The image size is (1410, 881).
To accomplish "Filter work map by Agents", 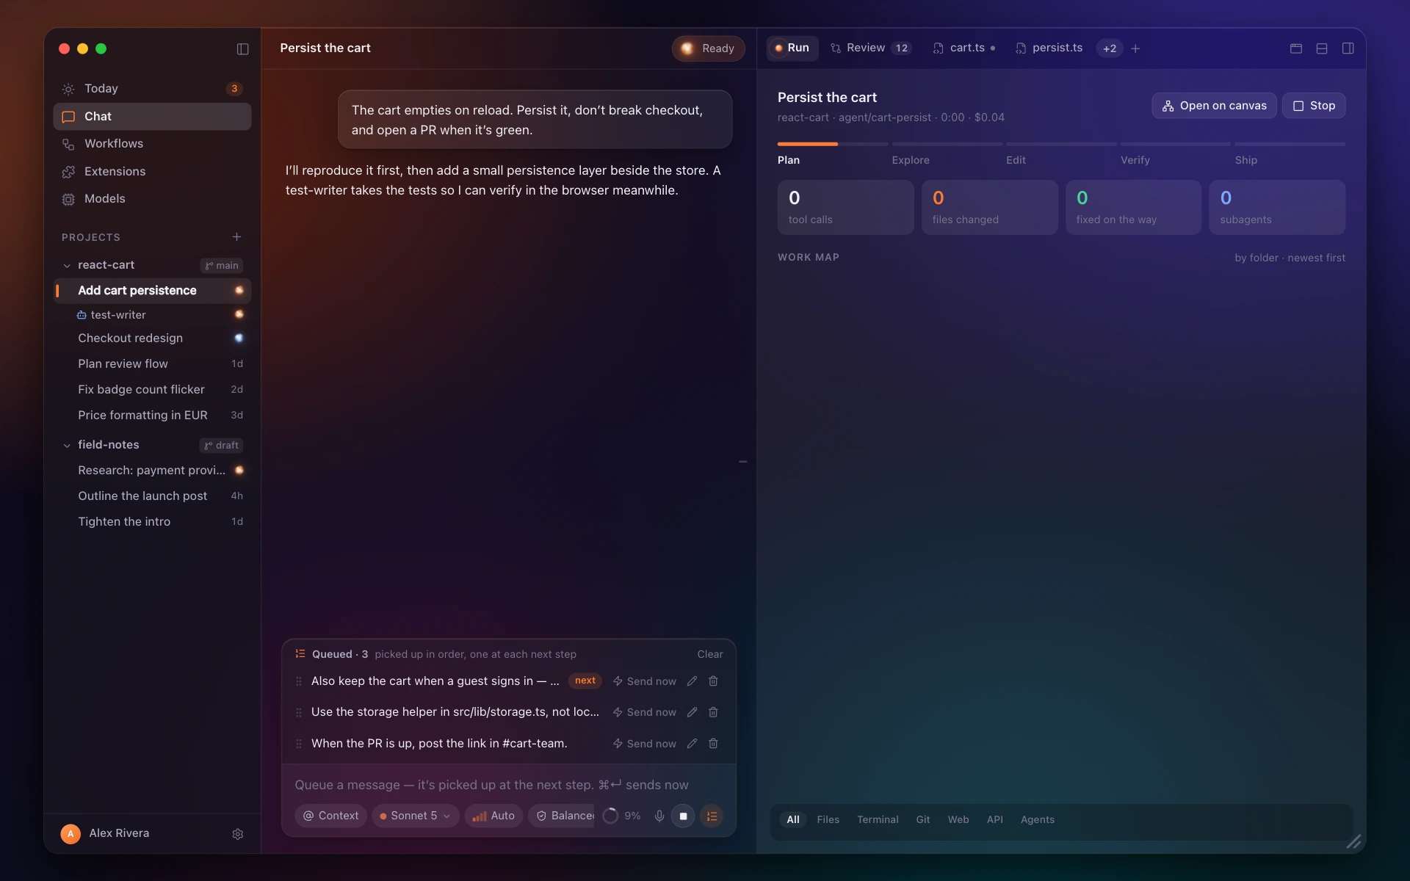I will pos(1037,819).
